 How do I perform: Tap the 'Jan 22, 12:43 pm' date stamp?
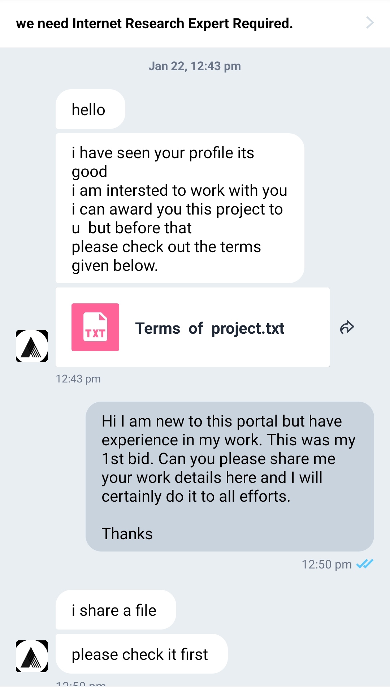[x=195, y=66]
